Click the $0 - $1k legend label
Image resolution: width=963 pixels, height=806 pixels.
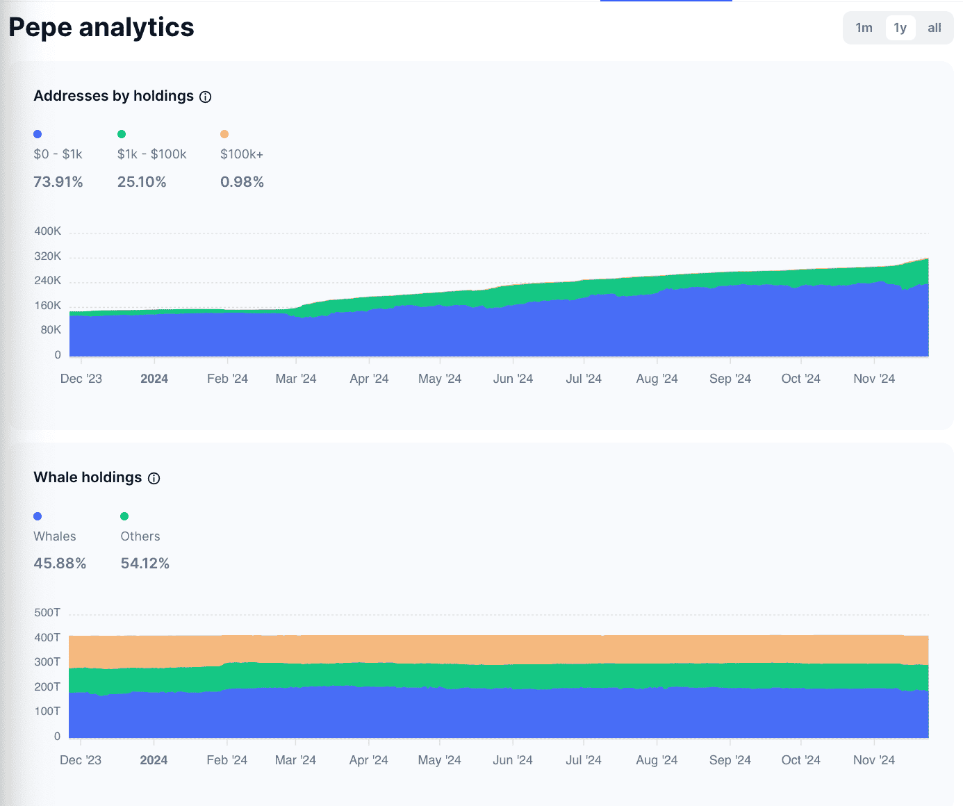point(58,154)
